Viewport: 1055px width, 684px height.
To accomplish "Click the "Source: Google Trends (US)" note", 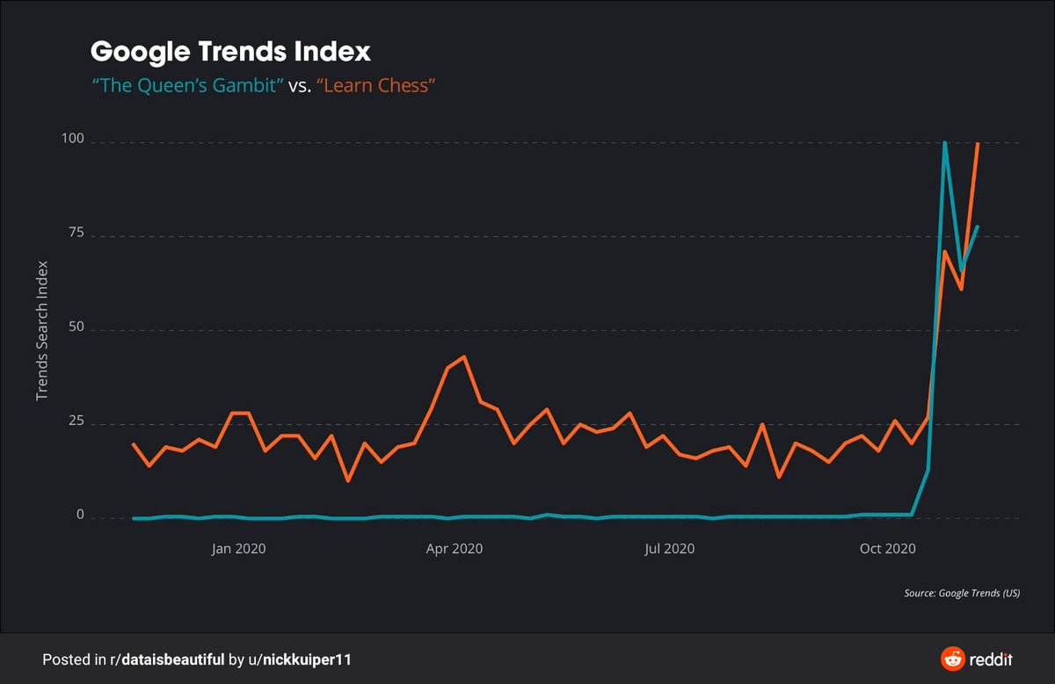I will click(962, 594).
